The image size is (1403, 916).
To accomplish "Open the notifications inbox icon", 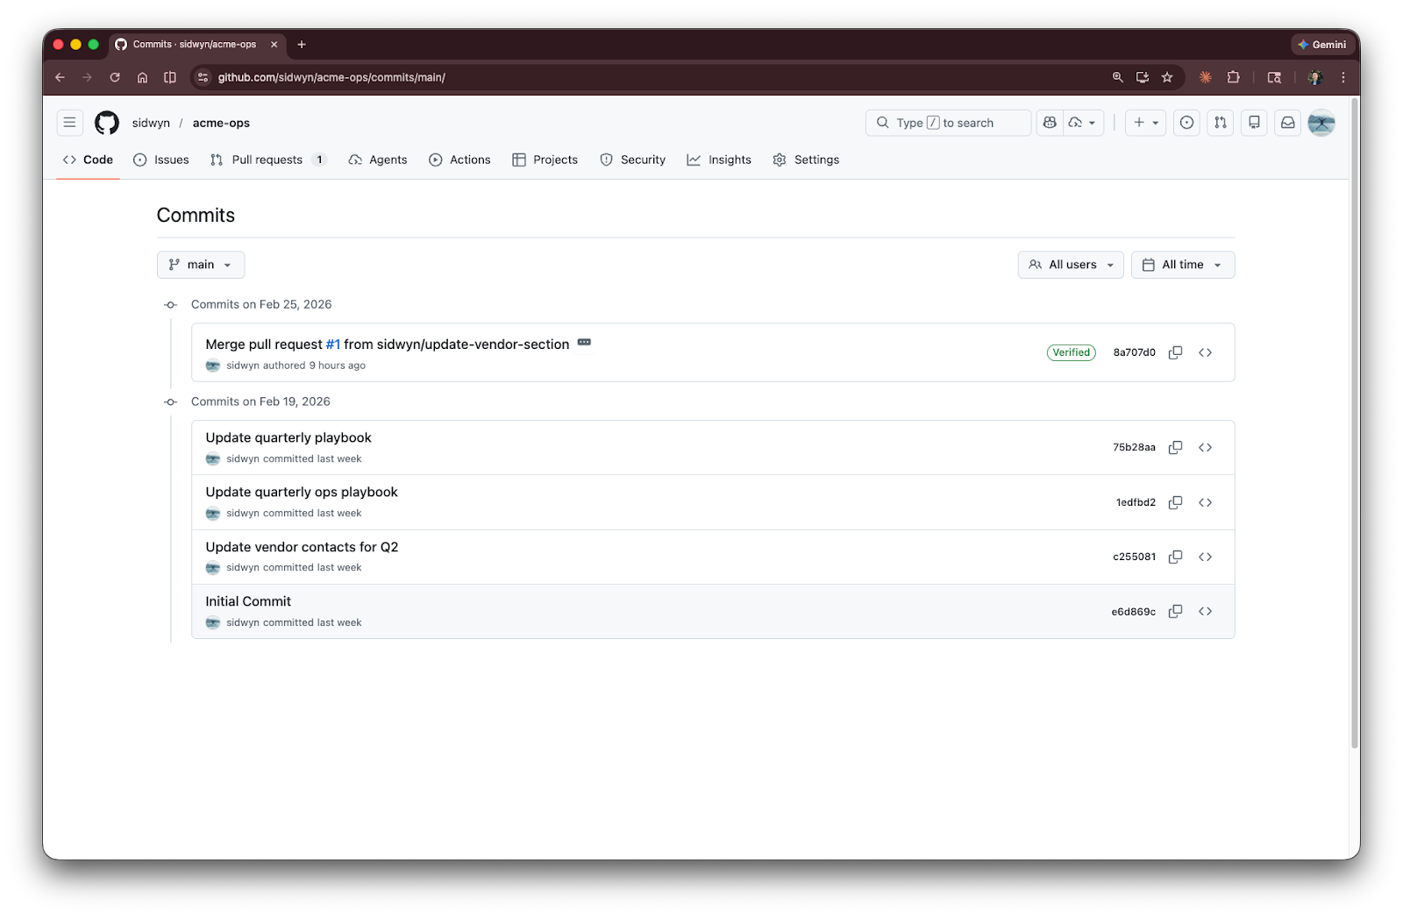I will click(x=1288, y=123).
